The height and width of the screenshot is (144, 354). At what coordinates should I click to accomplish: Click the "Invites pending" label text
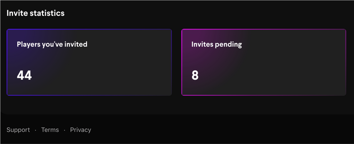coord(217,44)
